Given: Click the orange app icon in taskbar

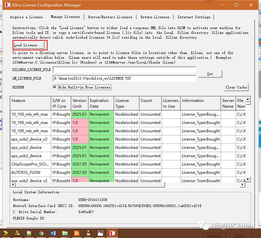Looking at the screenshot, I should point(77,233).
